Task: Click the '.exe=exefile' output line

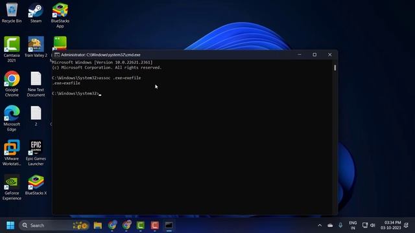Action: pos(66,83)
